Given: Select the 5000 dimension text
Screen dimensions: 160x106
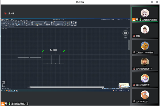Looking at the screenshot, I should tap(53, 50).
